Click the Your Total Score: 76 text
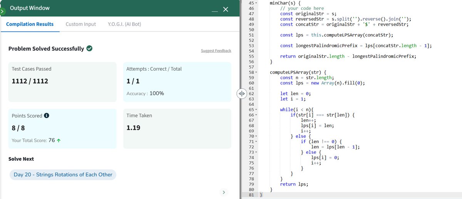 (33, 140)
